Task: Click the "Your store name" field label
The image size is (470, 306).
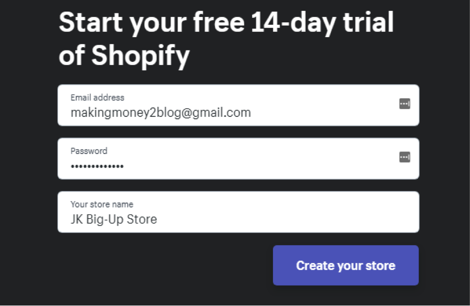Action: tap(102, 204)
